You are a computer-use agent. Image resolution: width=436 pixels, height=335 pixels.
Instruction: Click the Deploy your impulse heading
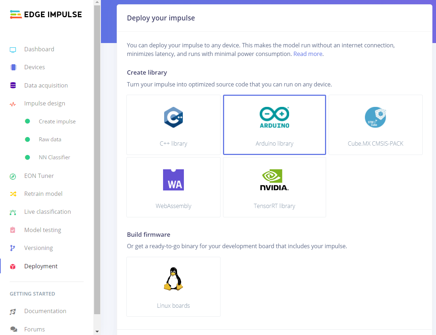point(161,18)
